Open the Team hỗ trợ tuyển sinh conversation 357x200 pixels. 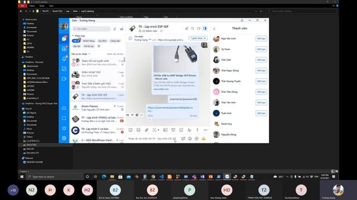click(x=98, y=63)
